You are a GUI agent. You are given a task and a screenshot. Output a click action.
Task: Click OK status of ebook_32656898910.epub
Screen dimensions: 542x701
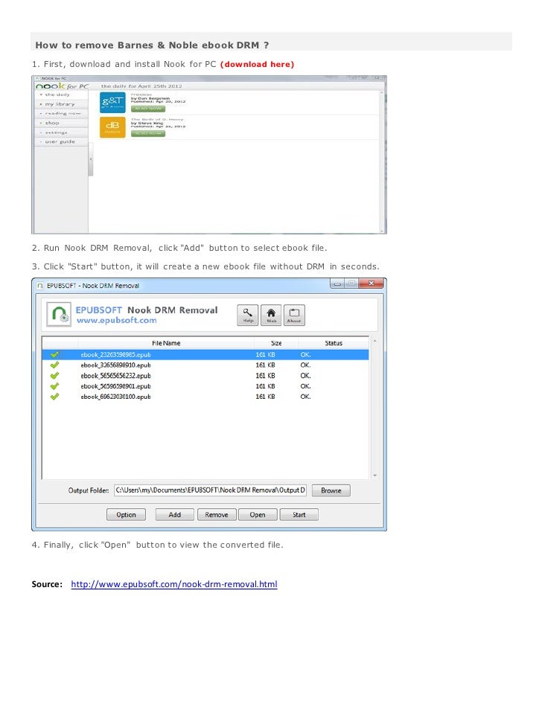coord(305,365)
